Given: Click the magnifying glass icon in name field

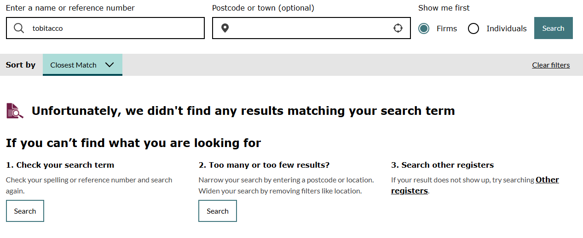Looking at the screenshot, I should pyautogui.click(x=19, y=28).
